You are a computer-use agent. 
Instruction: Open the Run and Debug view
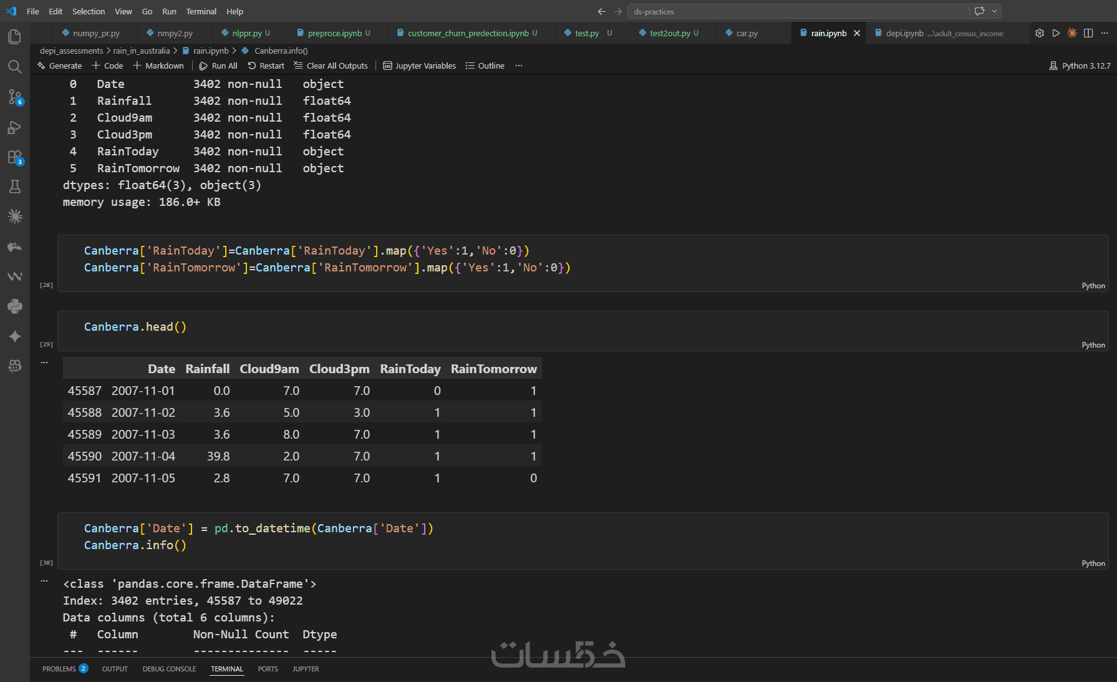tap(14, 127)
